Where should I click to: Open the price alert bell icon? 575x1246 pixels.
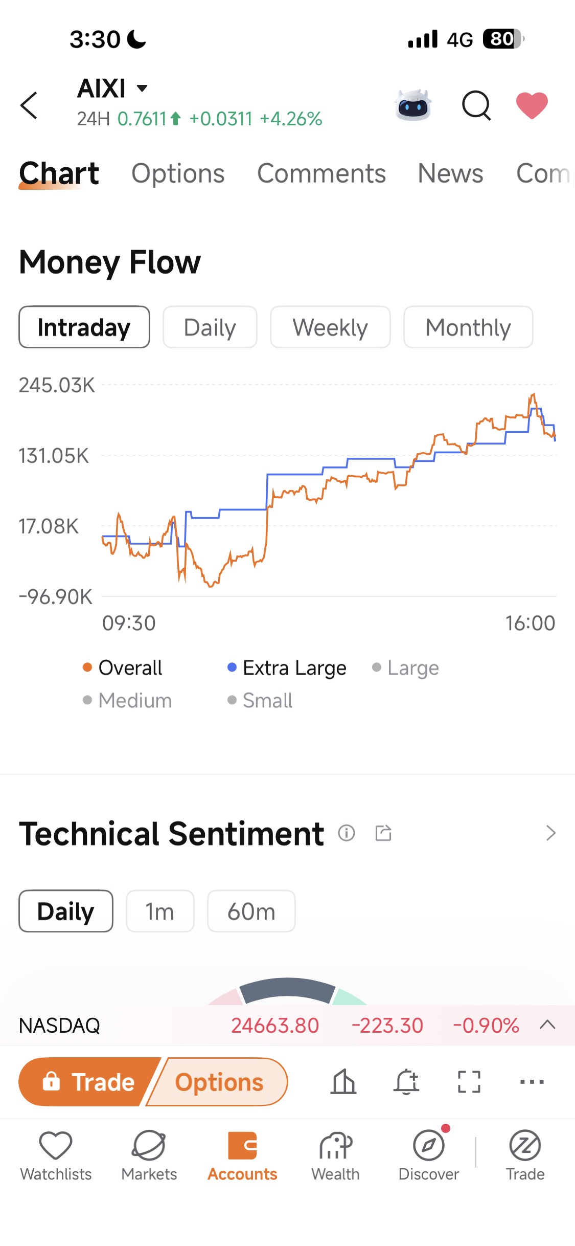pos(406,1082)
